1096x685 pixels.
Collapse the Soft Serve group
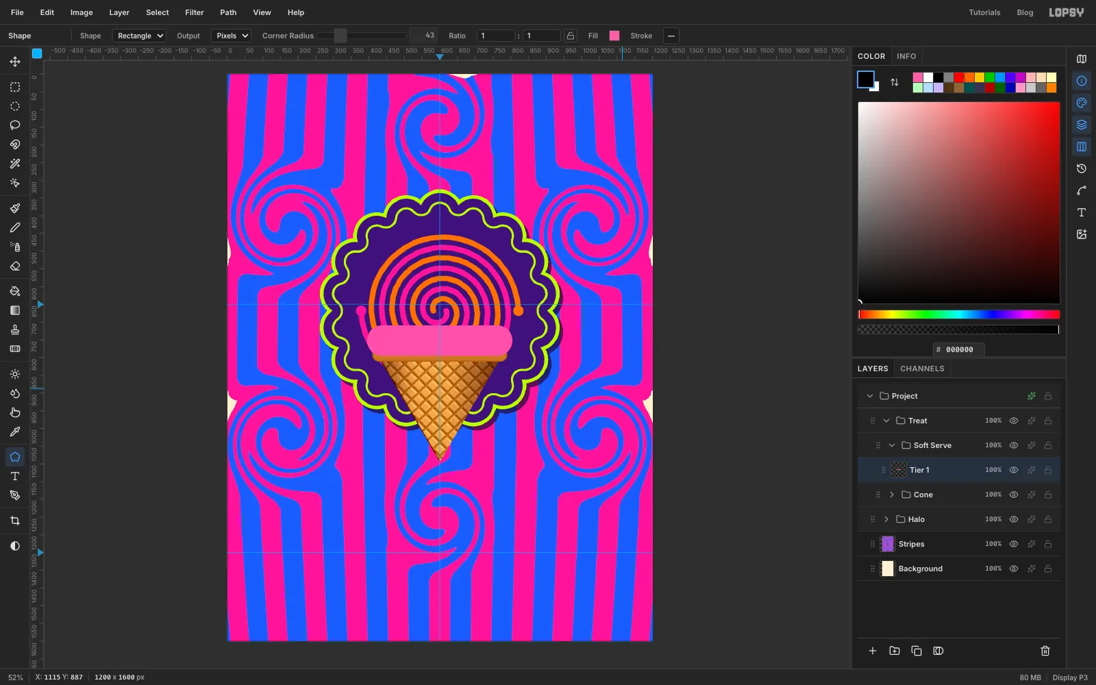[x=892, y=445]
